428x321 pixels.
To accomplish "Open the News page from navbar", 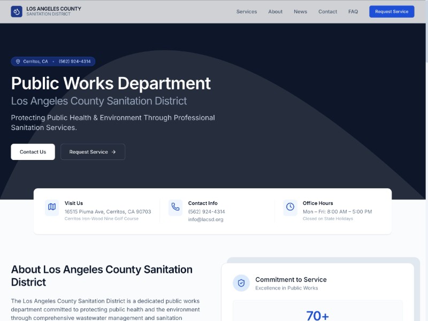I will (x=300, y=12).
